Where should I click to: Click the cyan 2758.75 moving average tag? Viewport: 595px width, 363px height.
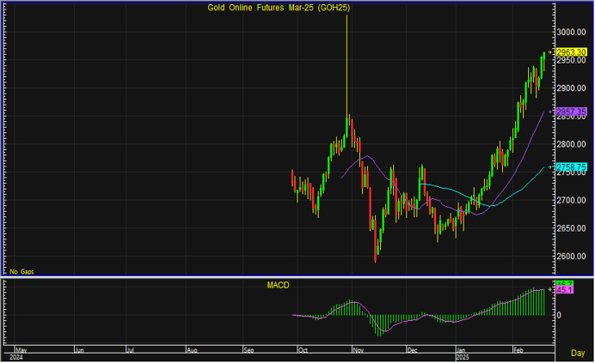click(x=571, y=167)
